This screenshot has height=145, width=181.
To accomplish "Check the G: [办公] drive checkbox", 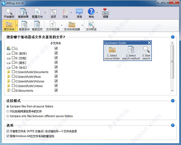I will tap(13, 67).
